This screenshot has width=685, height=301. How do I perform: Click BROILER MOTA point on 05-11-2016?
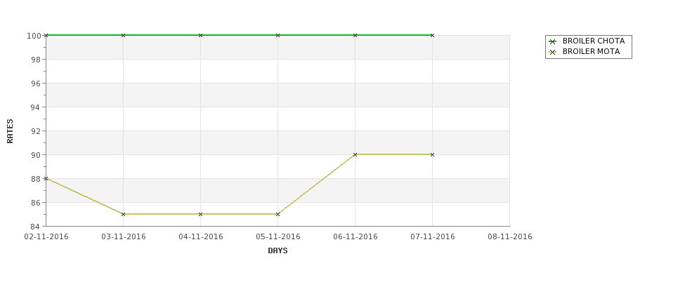278,214
